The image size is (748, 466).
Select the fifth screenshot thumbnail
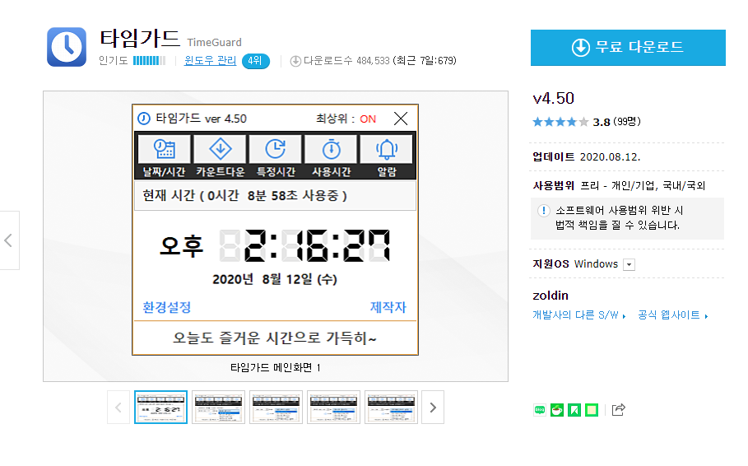(391, 408)
